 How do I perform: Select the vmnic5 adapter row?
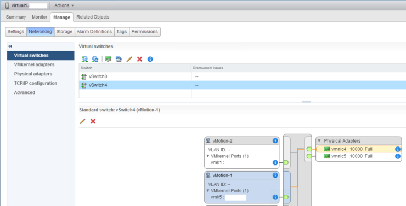pos(359,156)
